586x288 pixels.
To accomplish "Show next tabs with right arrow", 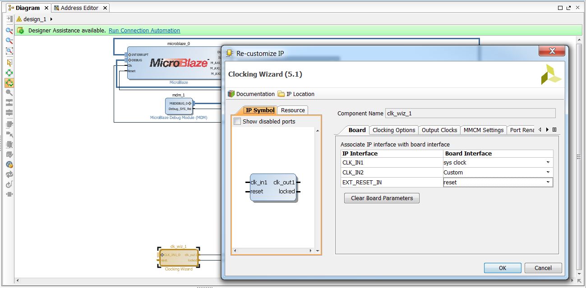I will pos(547,130).
